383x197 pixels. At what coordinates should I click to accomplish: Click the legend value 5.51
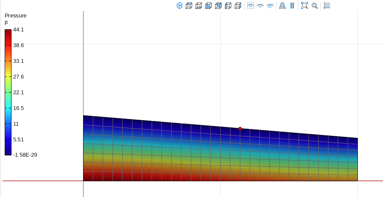pyautogui.click(x=19, y=140)
